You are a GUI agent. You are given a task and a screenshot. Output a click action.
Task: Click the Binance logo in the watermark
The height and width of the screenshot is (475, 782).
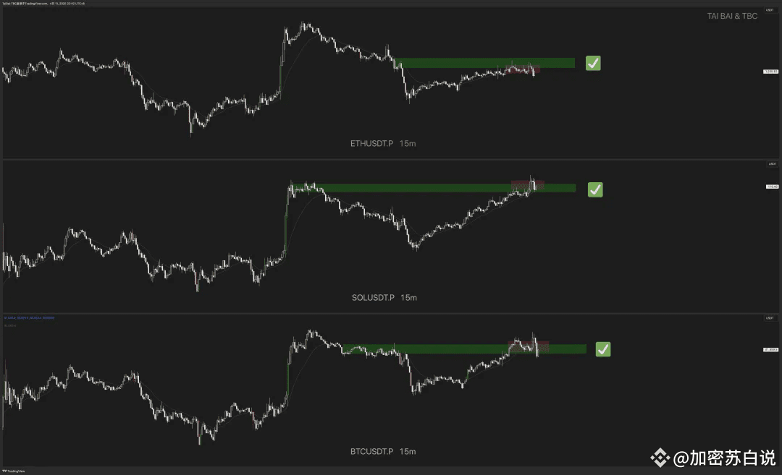pyautogui.click(x=660, y=458)
